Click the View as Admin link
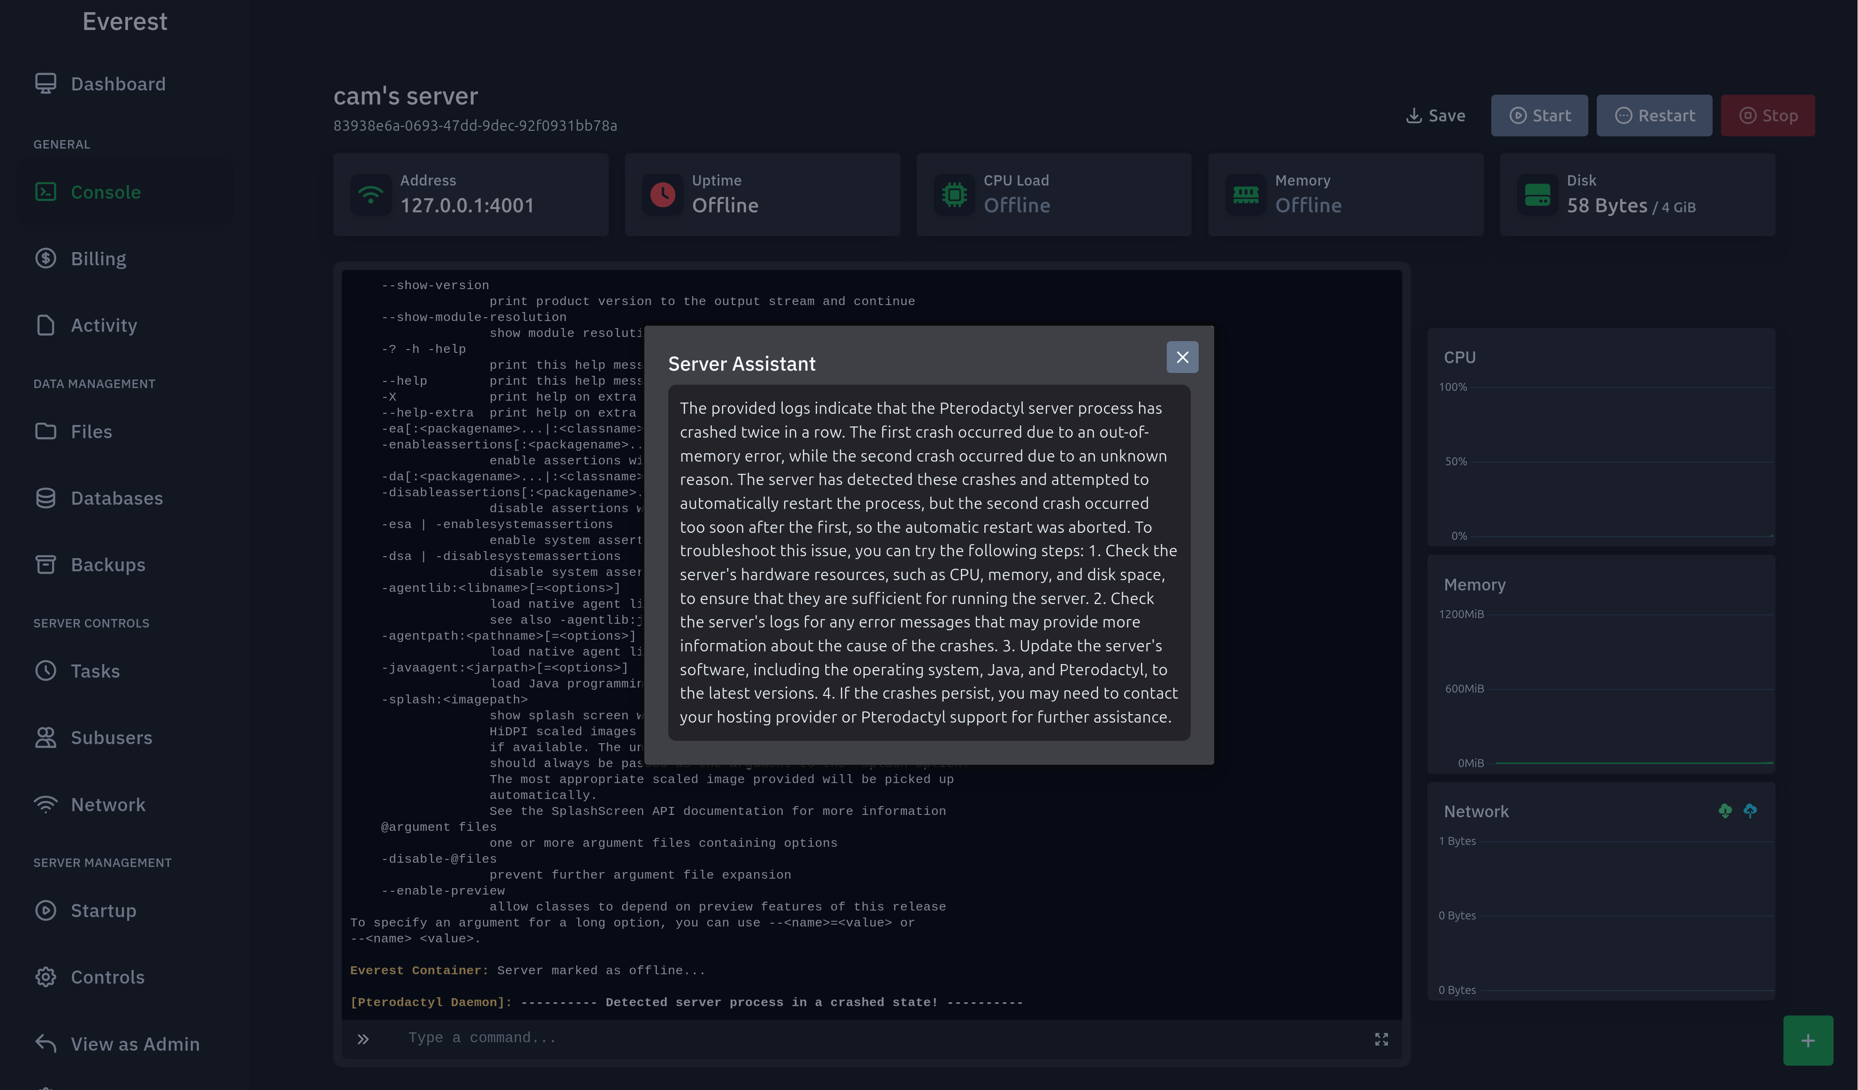The width and height of the screenshot is (1858, 1090). click(x=135, y=1044)
